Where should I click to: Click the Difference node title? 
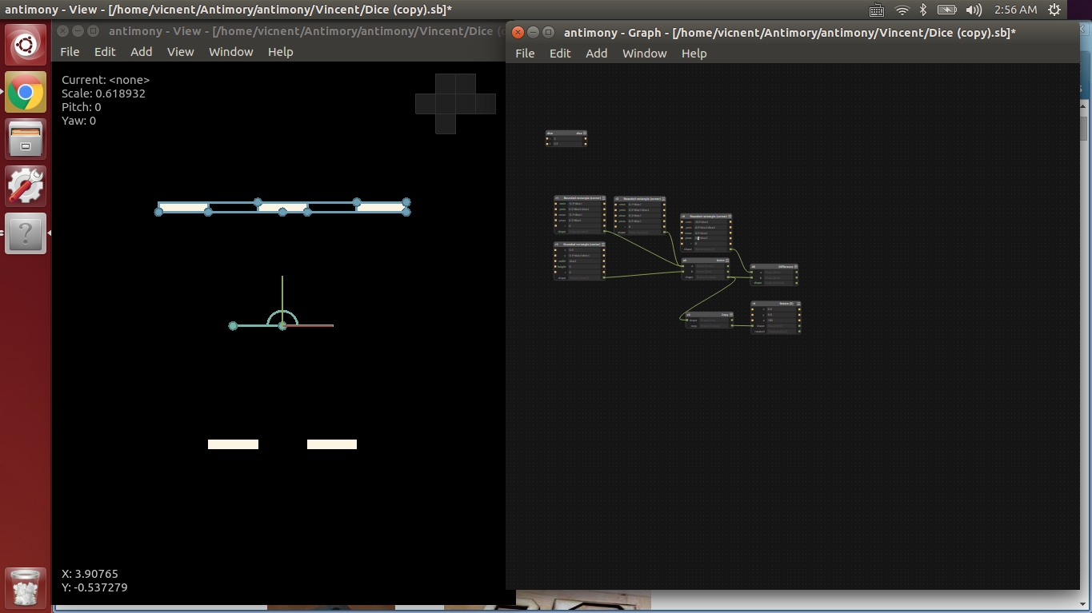785,266
